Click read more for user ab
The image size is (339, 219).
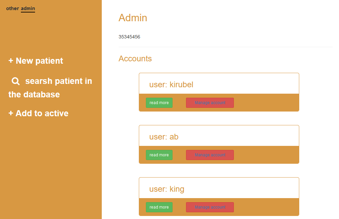(x=159, y=155)
